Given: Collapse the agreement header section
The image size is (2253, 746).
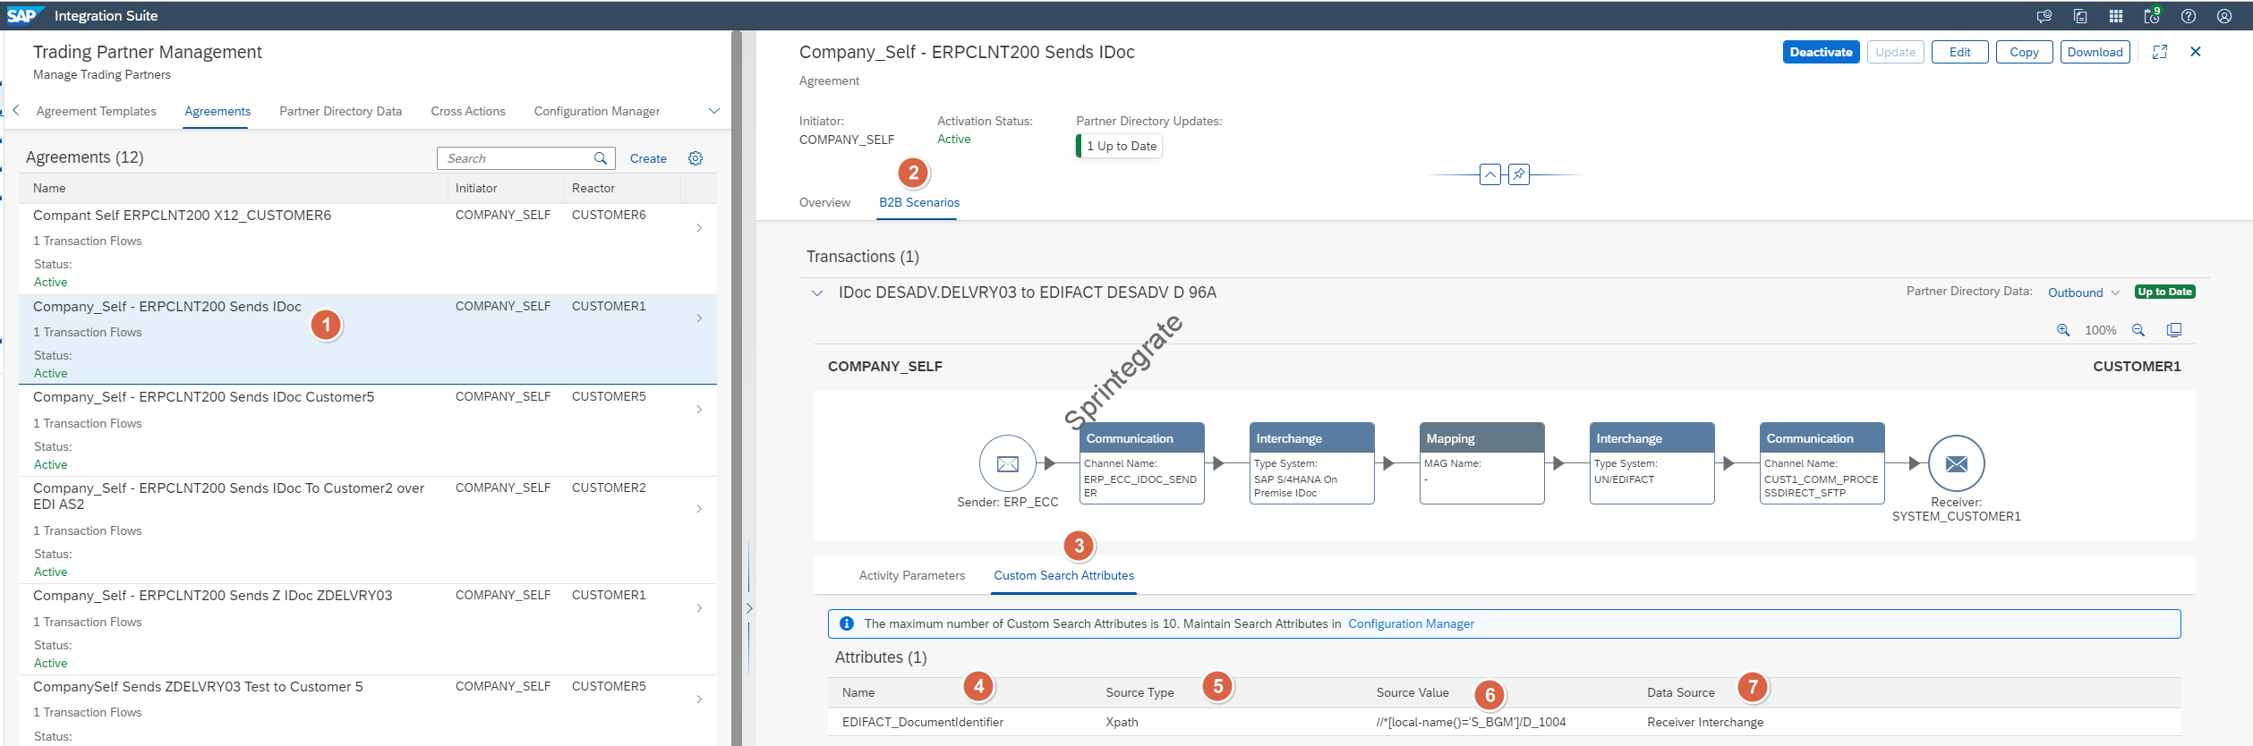Looking at the screenshot, I should [x=1490, y=174].
